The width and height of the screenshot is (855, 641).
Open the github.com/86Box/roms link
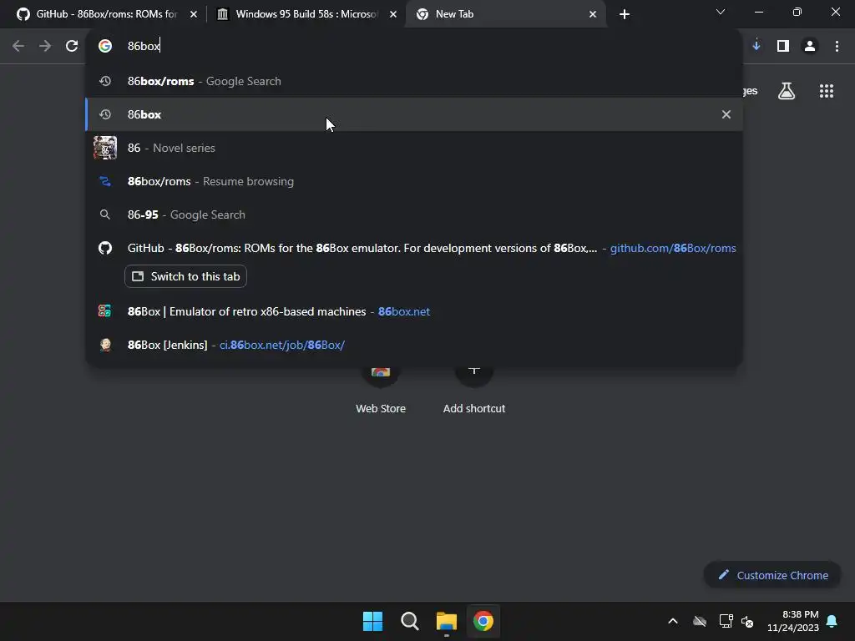(673, 248)
